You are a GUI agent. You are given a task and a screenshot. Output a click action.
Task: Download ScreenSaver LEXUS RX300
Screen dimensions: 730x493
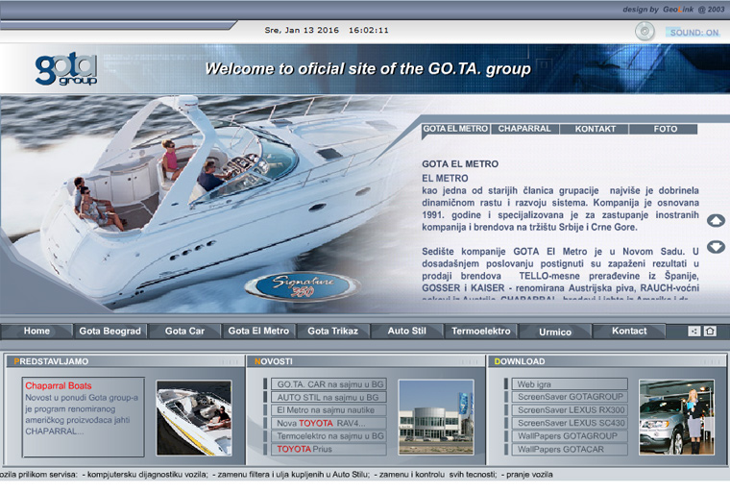tap(571, 410)
